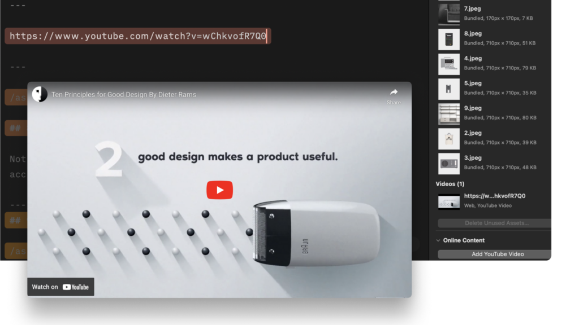The width and height of the screenshot is (579, 325).
Task: Collapse the Online Content section
Action: 438,240
